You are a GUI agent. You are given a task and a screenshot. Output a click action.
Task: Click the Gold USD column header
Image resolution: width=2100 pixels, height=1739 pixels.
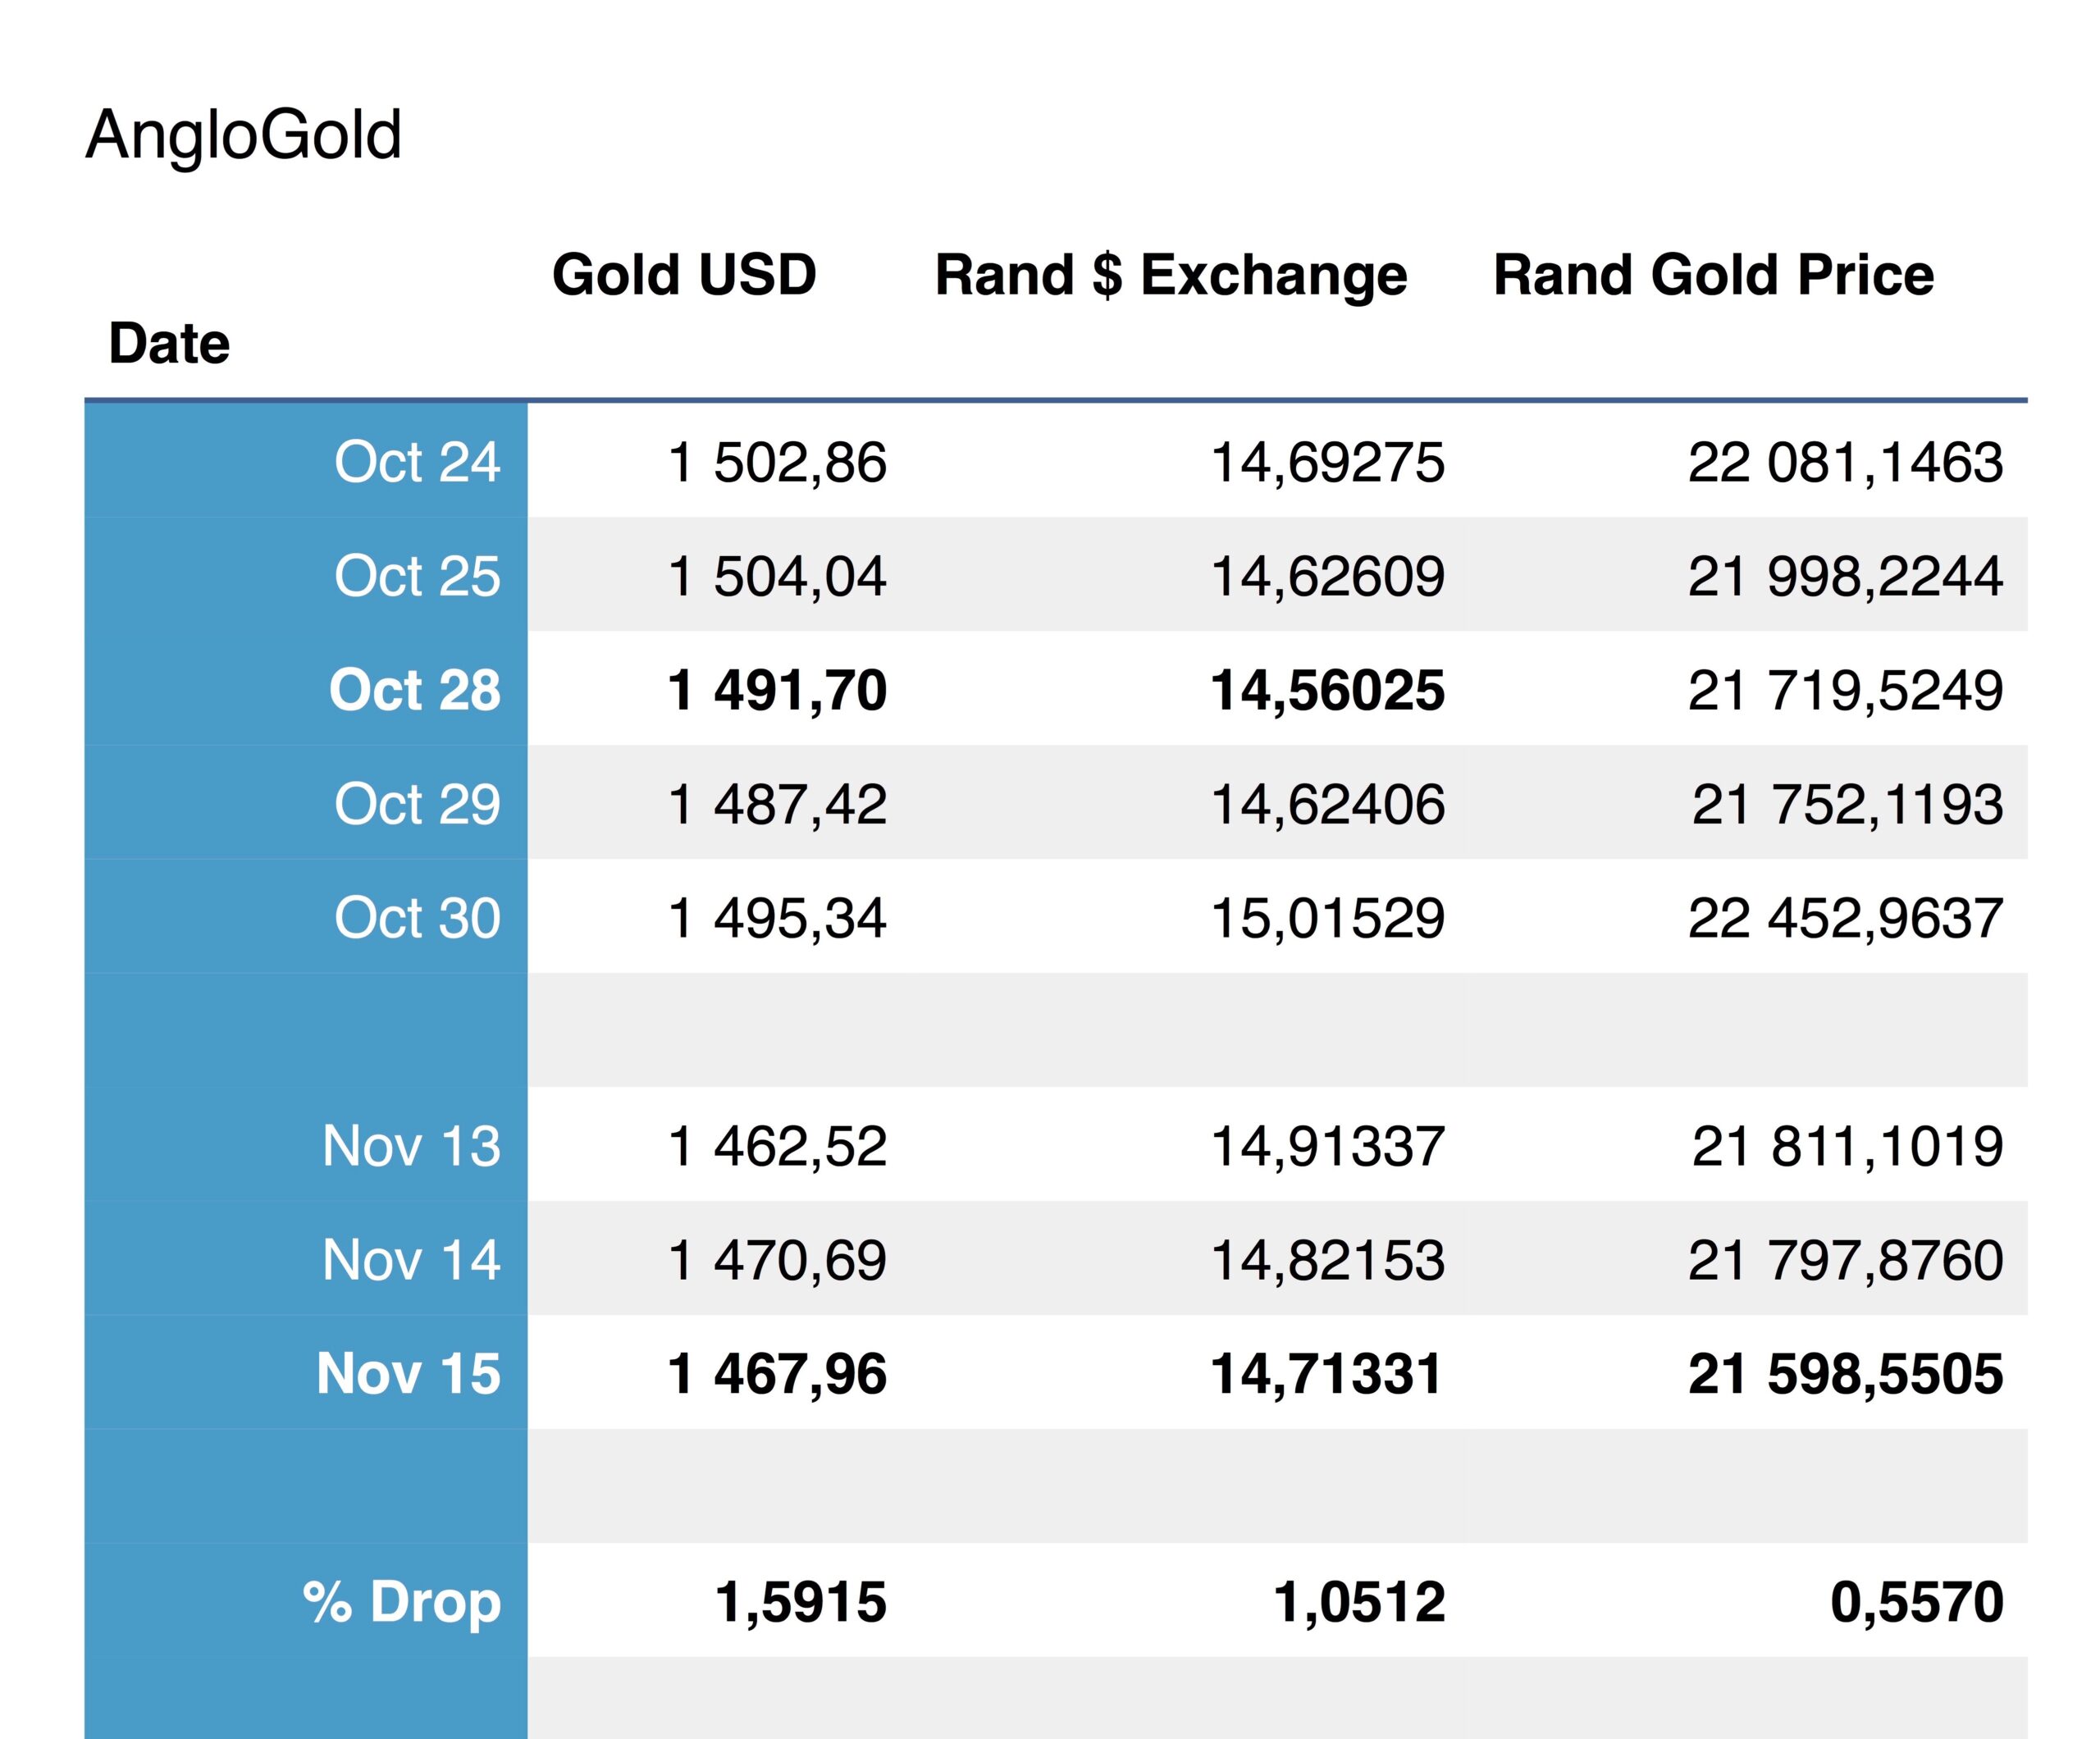(684, 275)
